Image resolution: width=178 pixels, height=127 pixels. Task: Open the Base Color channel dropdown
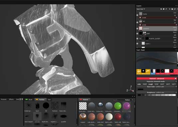141,9
